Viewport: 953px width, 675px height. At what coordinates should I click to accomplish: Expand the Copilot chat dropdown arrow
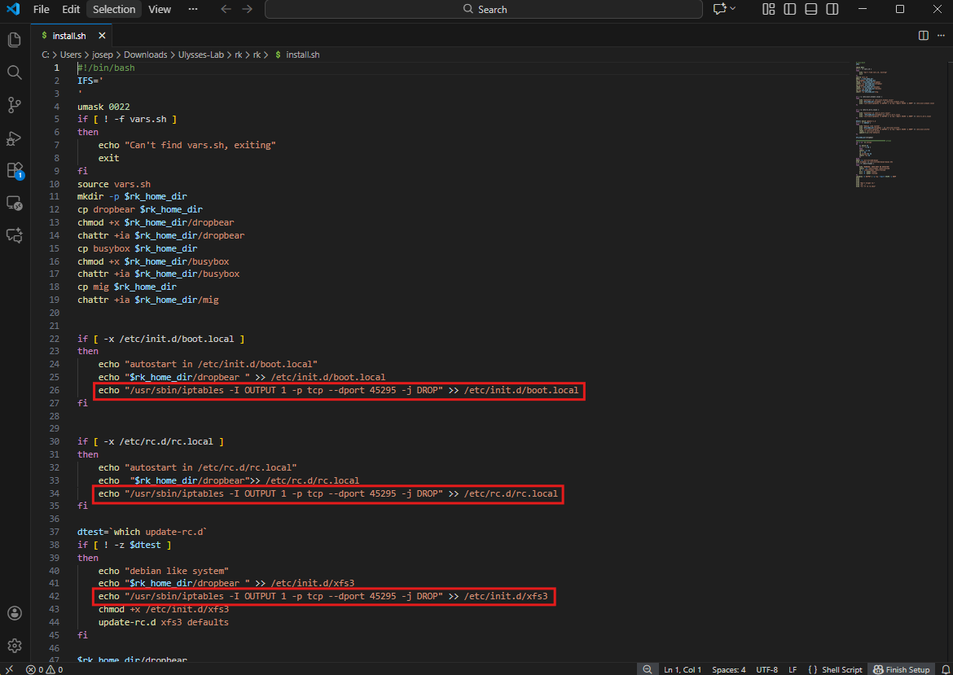[x=732, y=9]
